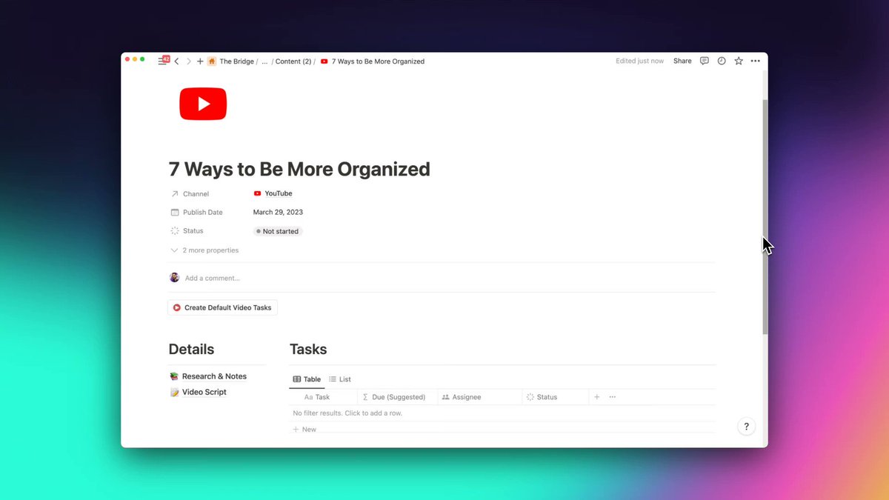Edit the March 29, 2023 date
The height and width of the screenshot is (500, 889).
(x=278, y=213)
